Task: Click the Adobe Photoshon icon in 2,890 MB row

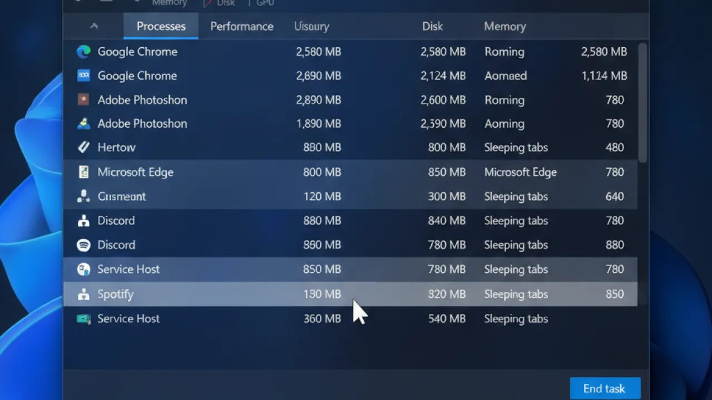Action: coord(83,100)
